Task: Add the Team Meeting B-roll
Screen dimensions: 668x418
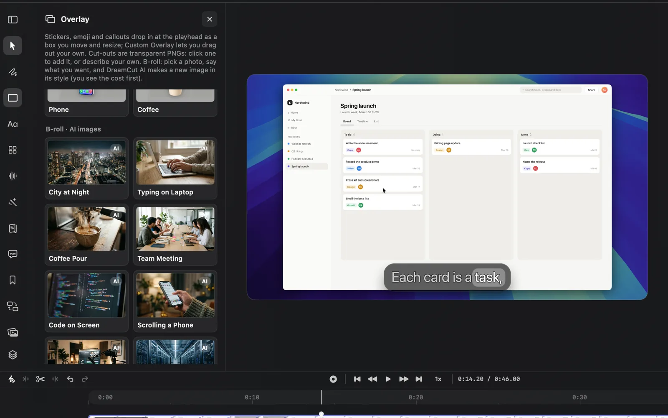Action: pos(175,234)
